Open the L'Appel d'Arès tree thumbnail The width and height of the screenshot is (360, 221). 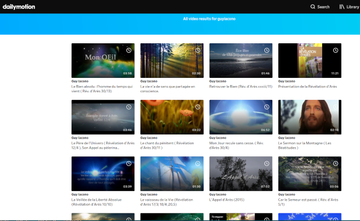(x=241, y=174)
